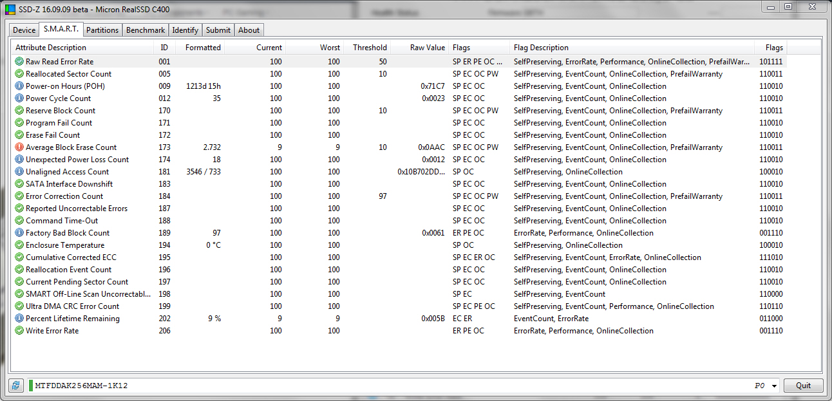Go to the Benchmark tab
Viewport: 832px width, 401px height.
coord(146,30)
